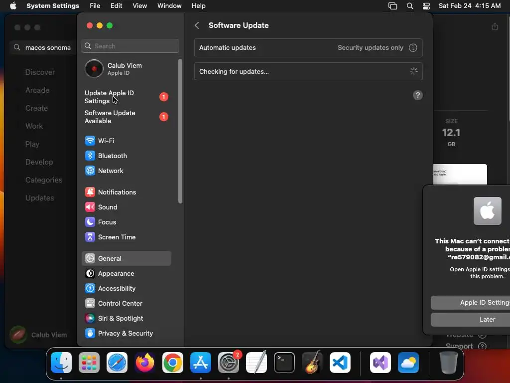Select Play in App Store sidebar

click(32, 144)
